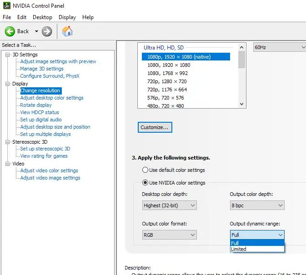This screenshot has height=275, width=306.
Task: Open Set up multiple displays
Action: click(x=45, y=134)
